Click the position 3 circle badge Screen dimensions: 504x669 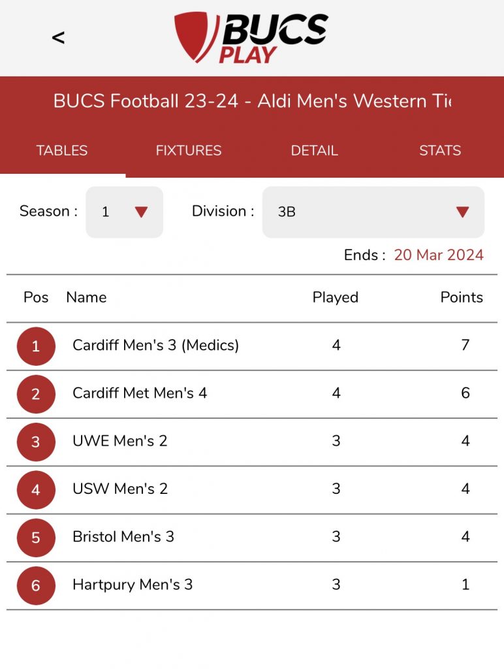(36, 442)
